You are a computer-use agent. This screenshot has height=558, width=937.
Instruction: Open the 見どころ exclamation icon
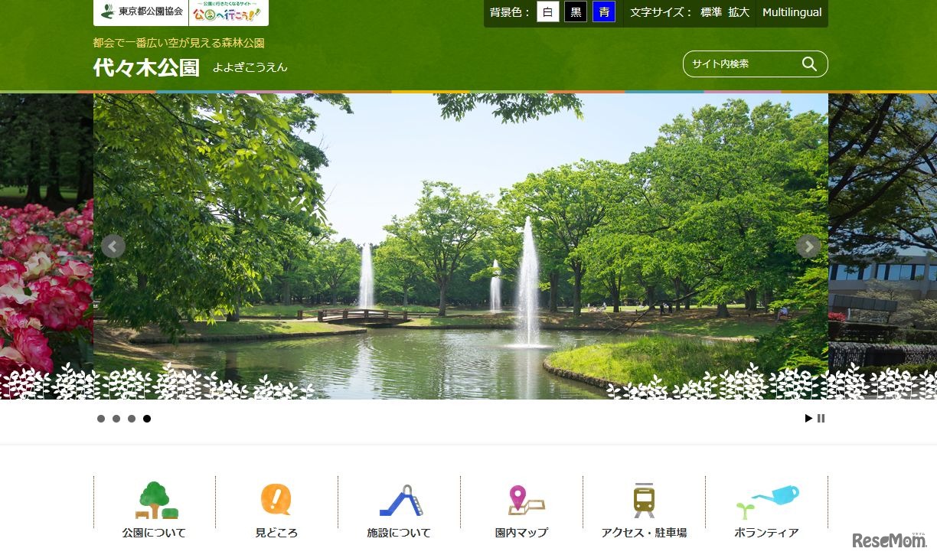point(276,500)
